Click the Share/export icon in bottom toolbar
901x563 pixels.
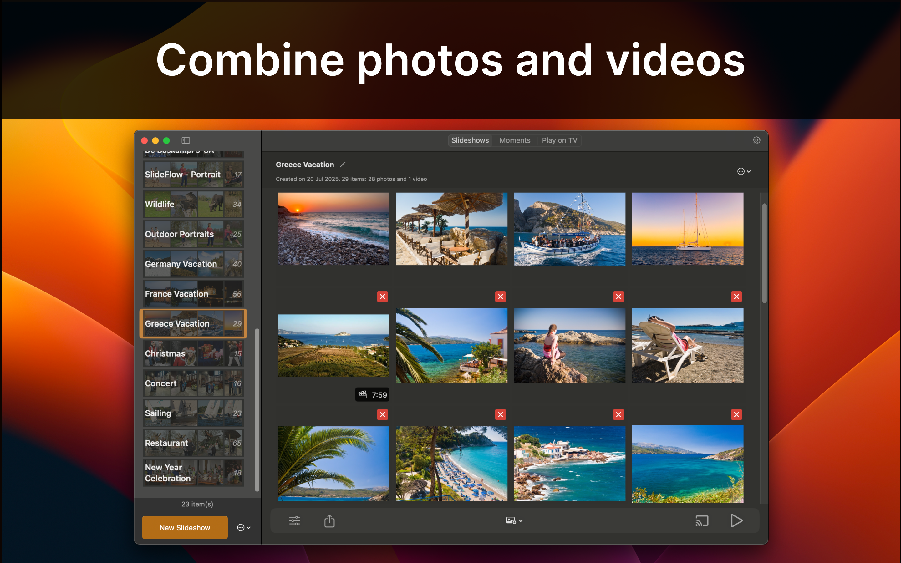coord(329,520)
